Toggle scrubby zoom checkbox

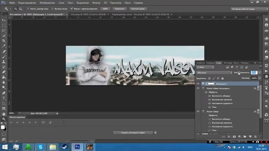(72, 8)
